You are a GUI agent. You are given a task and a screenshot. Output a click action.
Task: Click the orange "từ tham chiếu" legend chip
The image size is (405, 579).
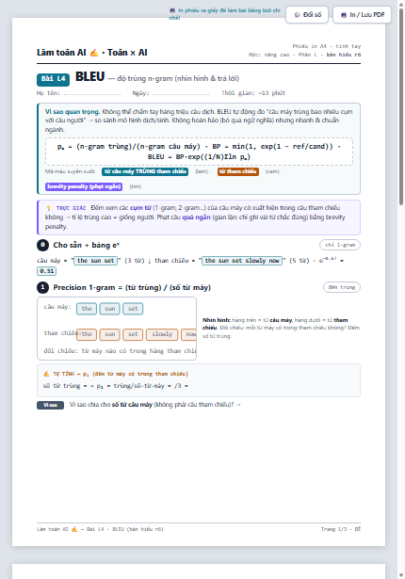pos(238,171)
